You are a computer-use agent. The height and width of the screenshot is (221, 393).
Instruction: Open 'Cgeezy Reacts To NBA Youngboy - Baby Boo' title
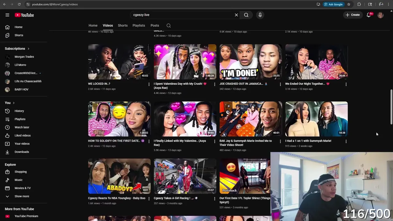(x=117, y=198)
